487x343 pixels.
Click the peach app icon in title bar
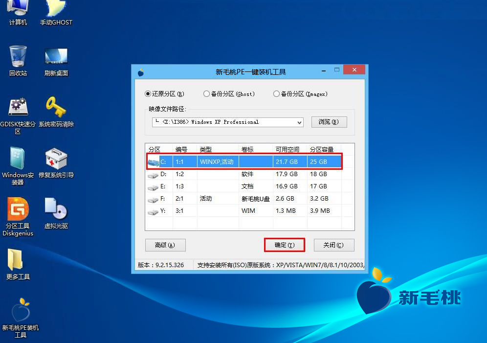tap(141, 72)
